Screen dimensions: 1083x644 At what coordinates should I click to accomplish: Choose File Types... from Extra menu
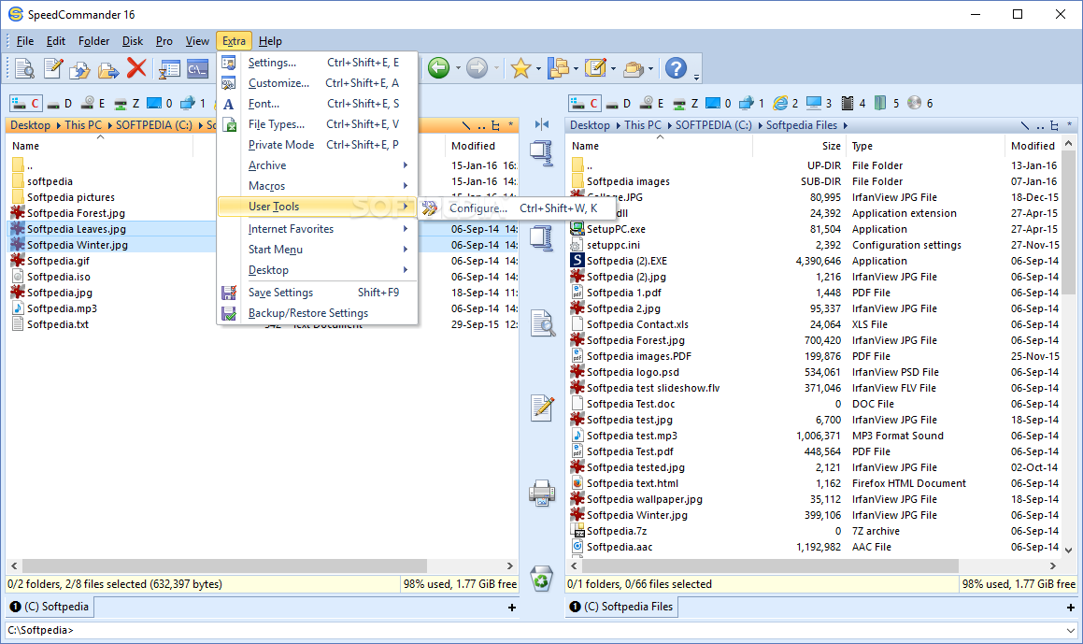coord(318,124)
